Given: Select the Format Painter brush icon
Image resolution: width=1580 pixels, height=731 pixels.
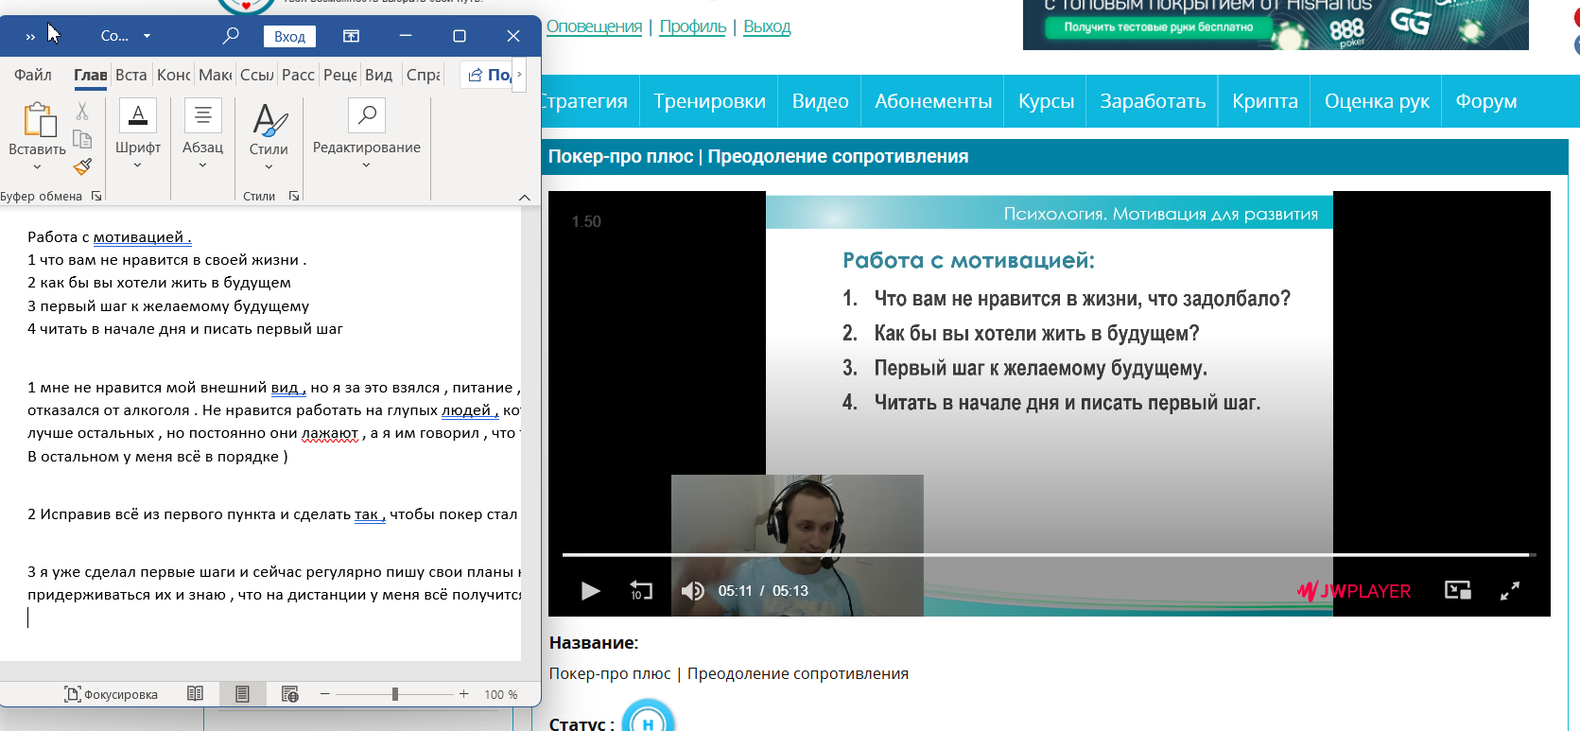Looking at the screenshot, I should point(82,166).
